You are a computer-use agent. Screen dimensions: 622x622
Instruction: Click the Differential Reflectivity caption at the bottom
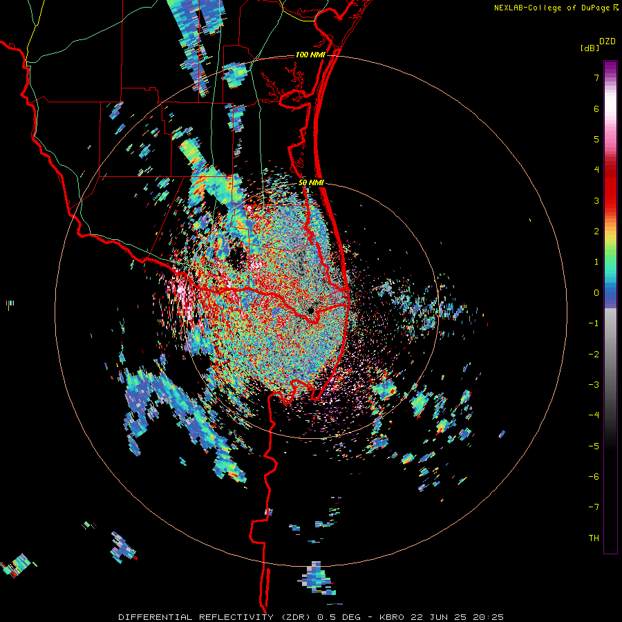pyautogui.click(x=311, y=617)
